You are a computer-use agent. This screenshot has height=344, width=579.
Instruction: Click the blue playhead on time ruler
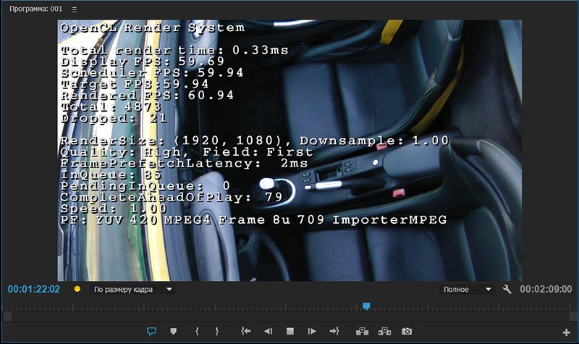366,306
